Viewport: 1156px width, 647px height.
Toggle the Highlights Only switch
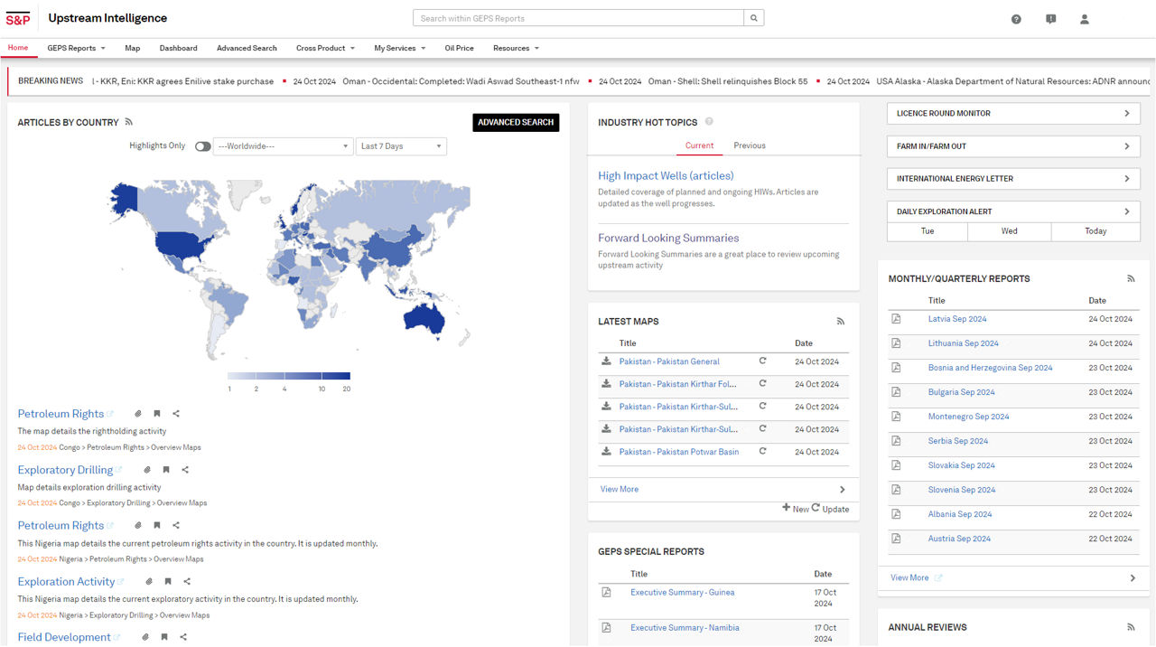202,146
